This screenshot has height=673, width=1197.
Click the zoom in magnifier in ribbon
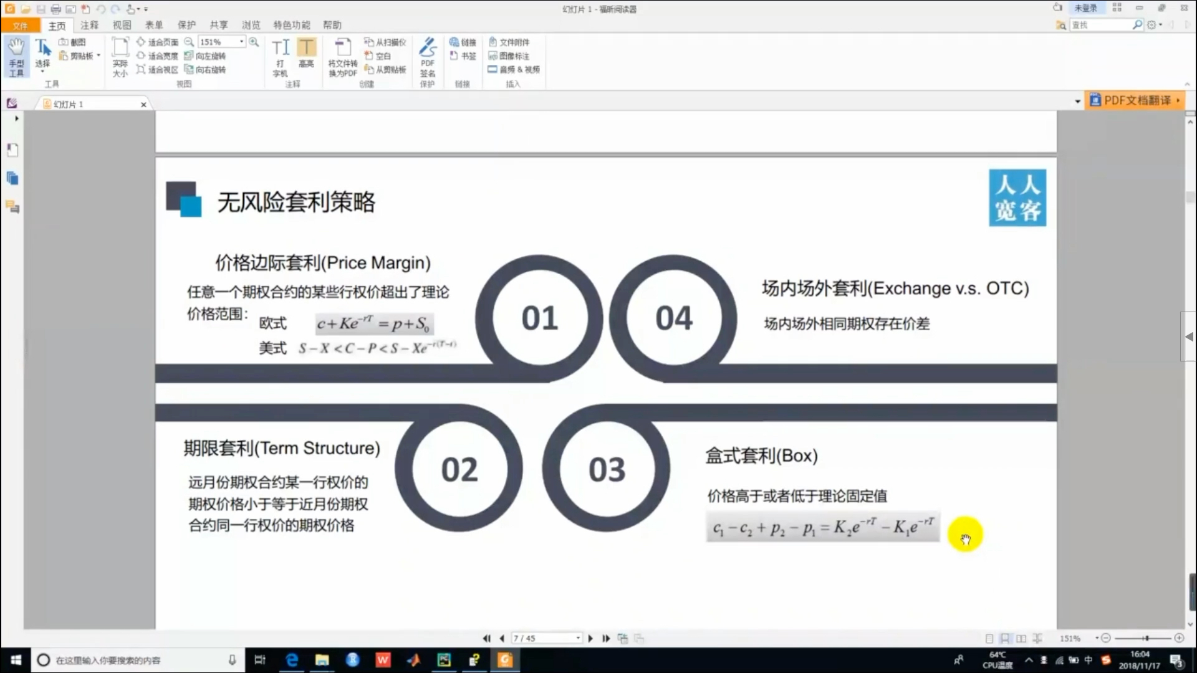254,42
